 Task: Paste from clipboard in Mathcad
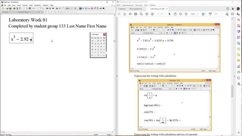point(29,8)
